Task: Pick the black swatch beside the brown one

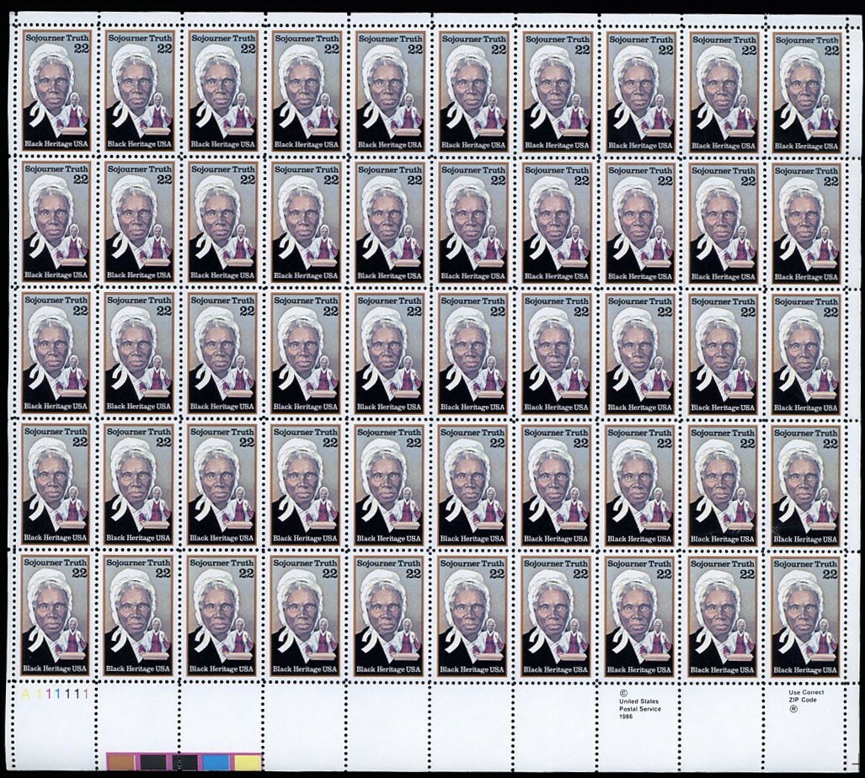Action: (153, 762)
